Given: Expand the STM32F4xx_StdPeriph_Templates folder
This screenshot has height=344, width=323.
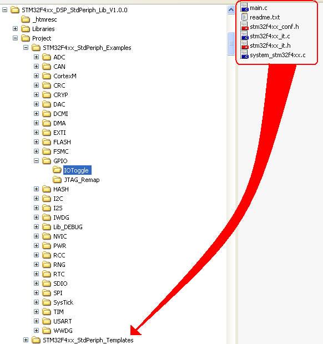Looking at the screenshot, I should click(26, 340).
